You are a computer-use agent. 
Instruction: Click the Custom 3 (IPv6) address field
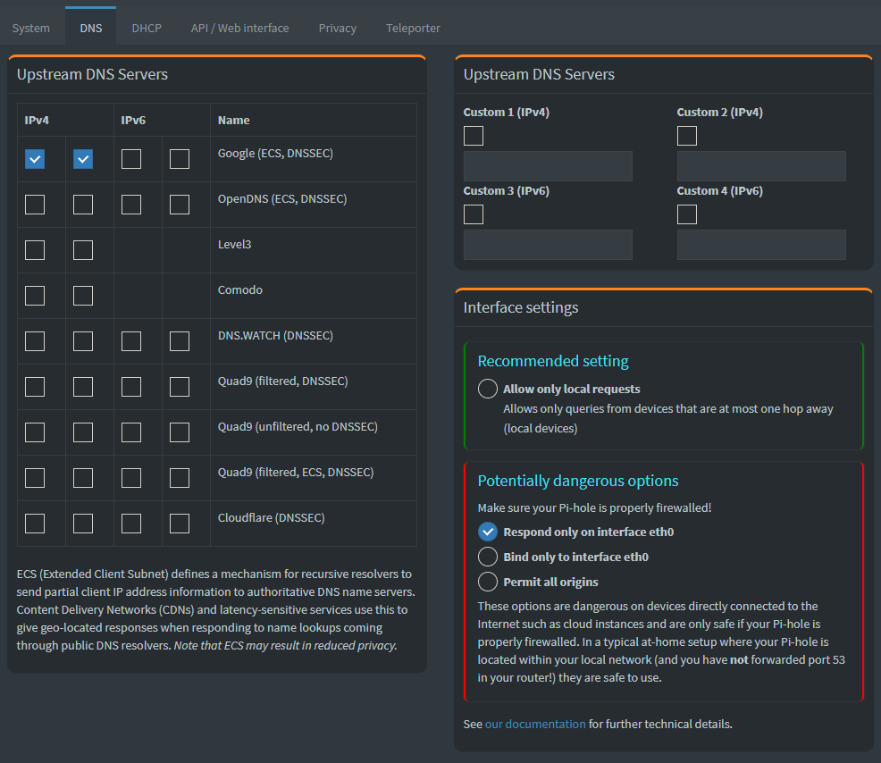[x=548, y=245]
